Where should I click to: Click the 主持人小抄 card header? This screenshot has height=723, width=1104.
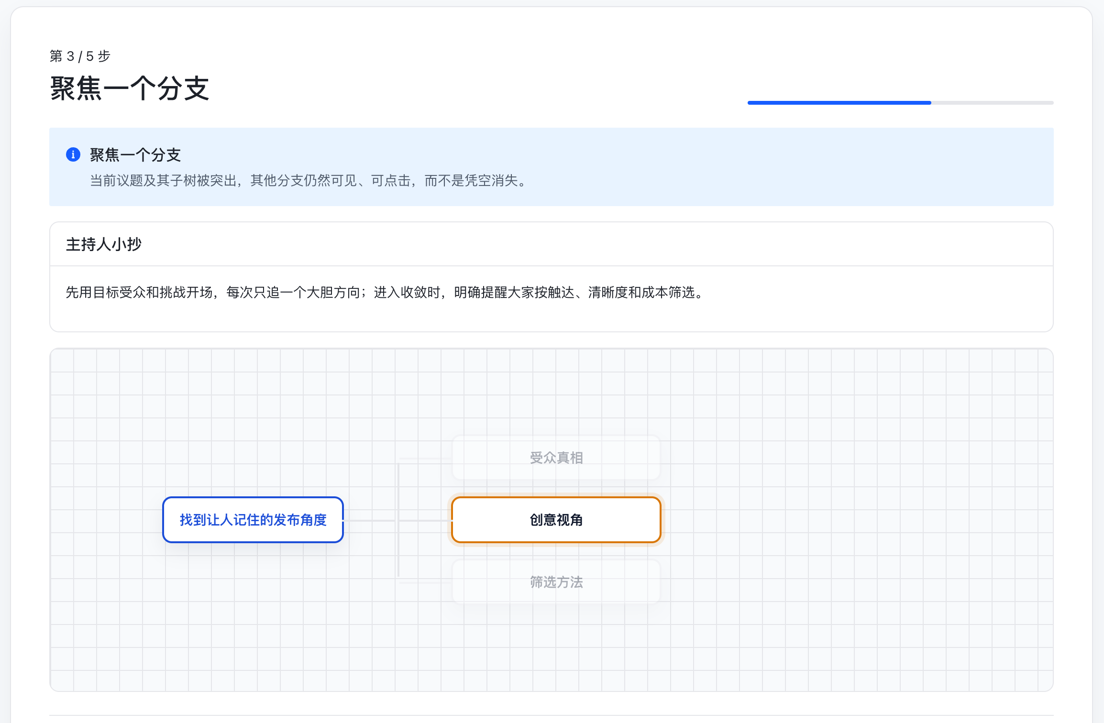point(552,244)
